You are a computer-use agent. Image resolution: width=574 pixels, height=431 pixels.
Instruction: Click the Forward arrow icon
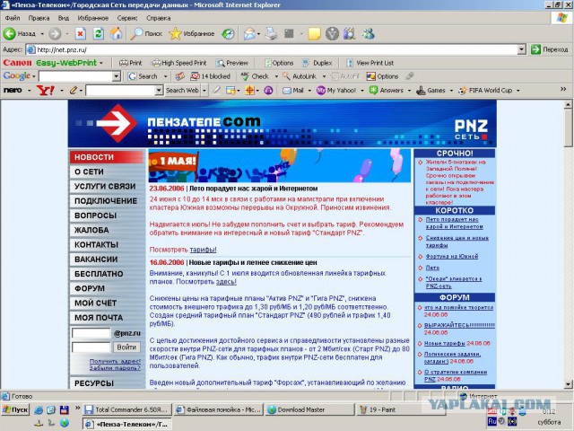tap(55, 34)
